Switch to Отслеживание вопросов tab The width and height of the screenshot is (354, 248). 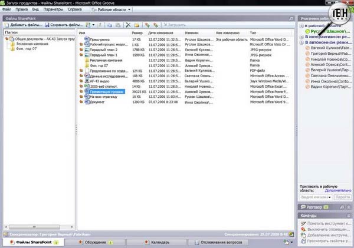(218, 242)
